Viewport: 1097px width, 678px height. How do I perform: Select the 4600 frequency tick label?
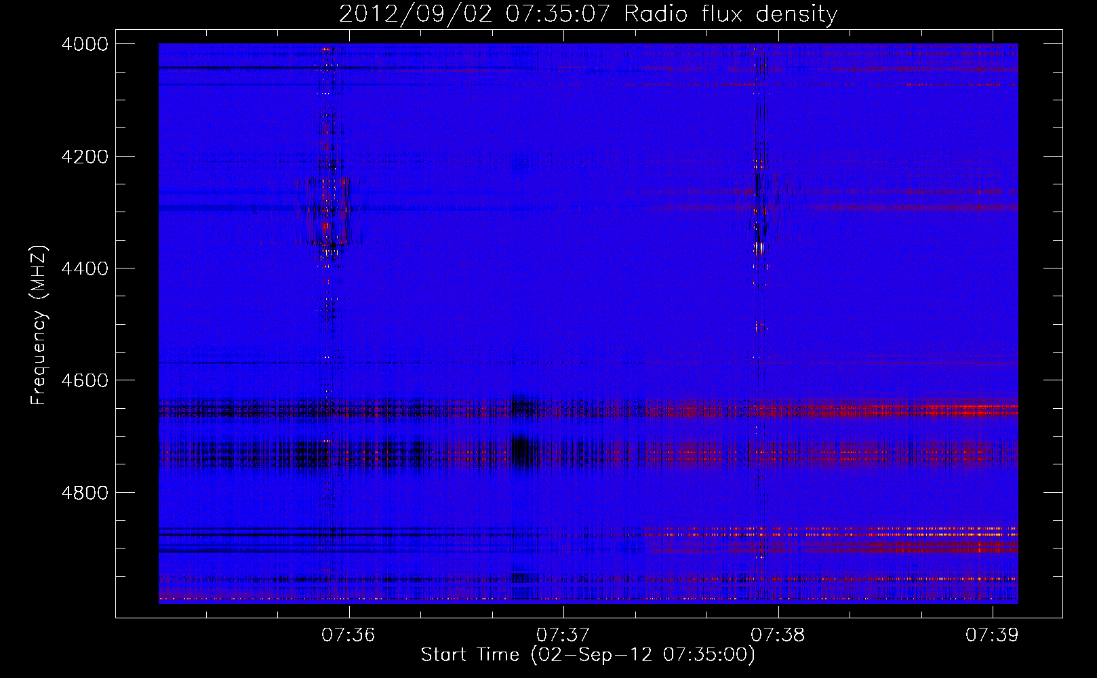click(85, 380)
